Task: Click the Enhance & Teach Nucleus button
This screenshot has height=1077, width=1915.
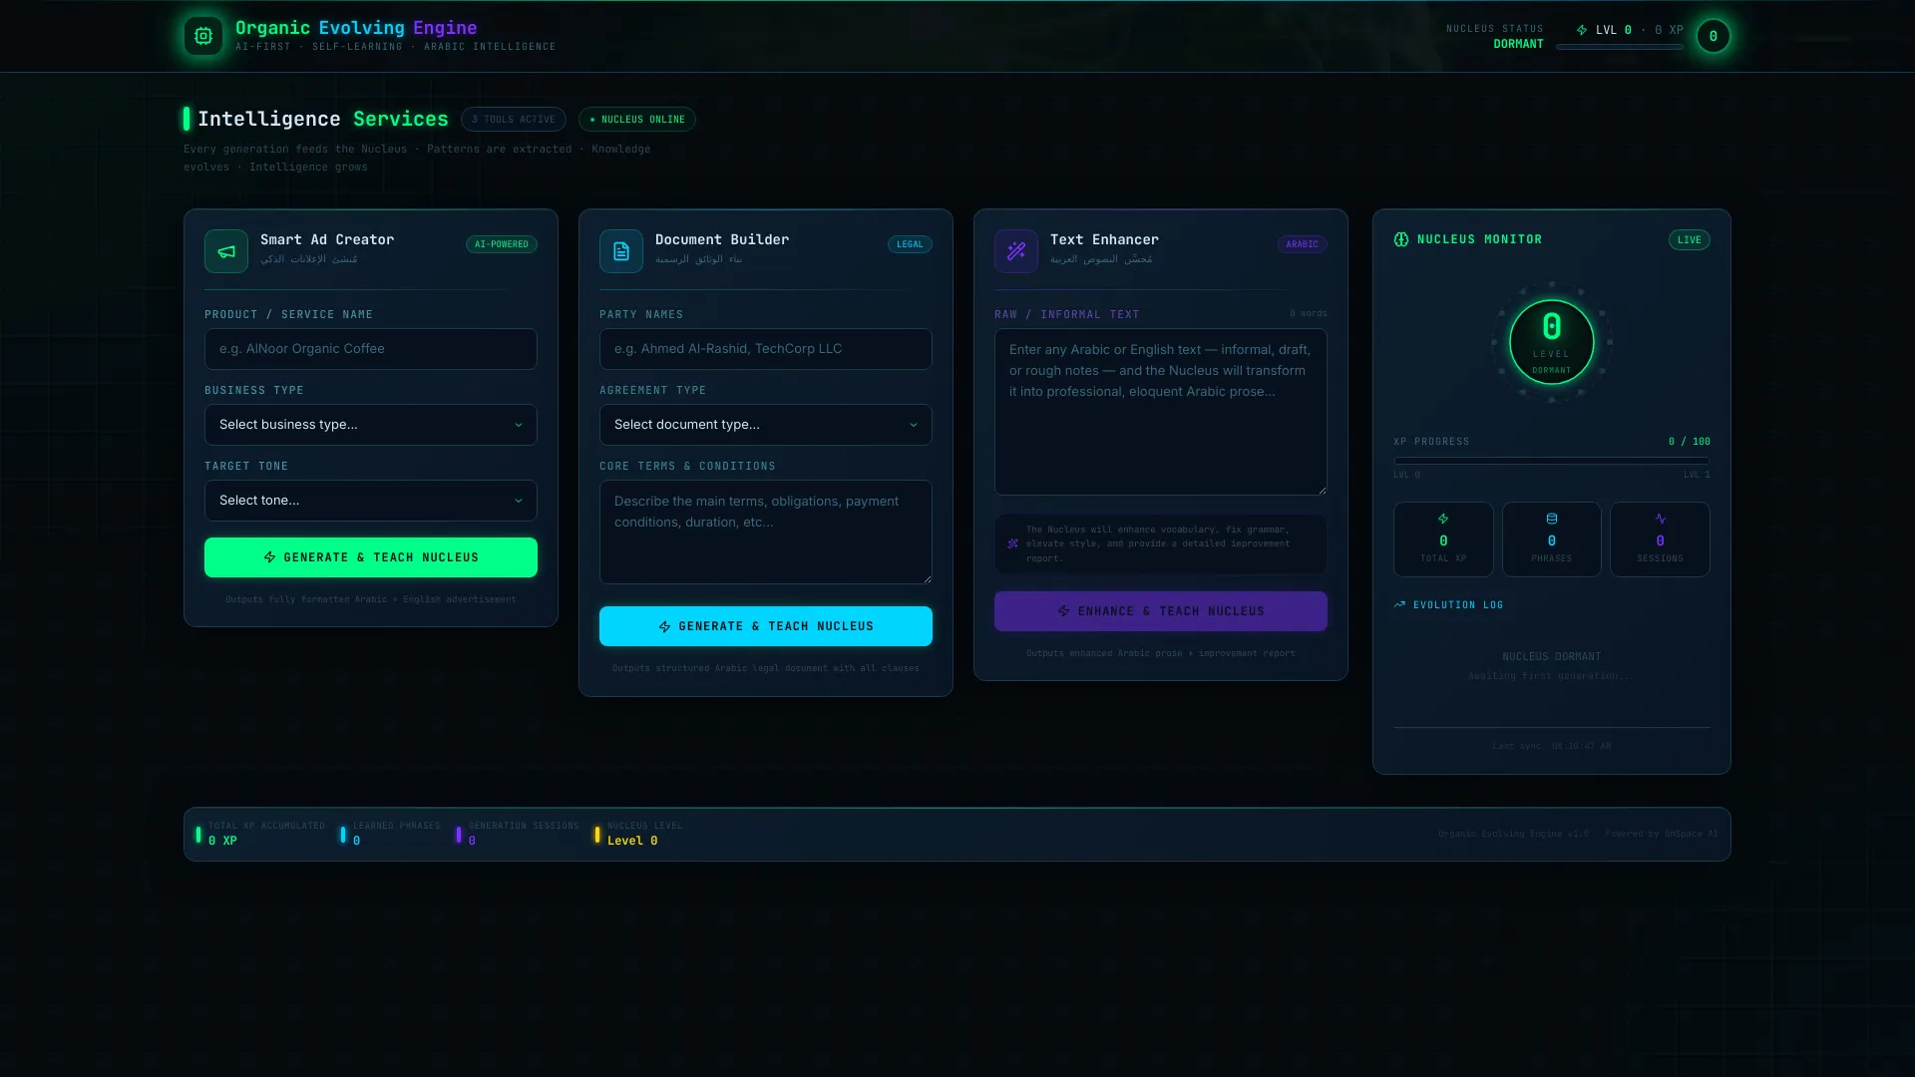Action: coord(1161,611)
